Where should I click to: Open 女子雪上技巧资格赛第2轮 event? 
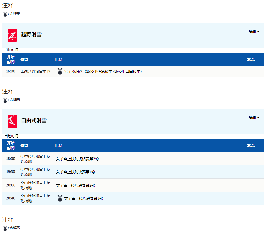[77, 159]
